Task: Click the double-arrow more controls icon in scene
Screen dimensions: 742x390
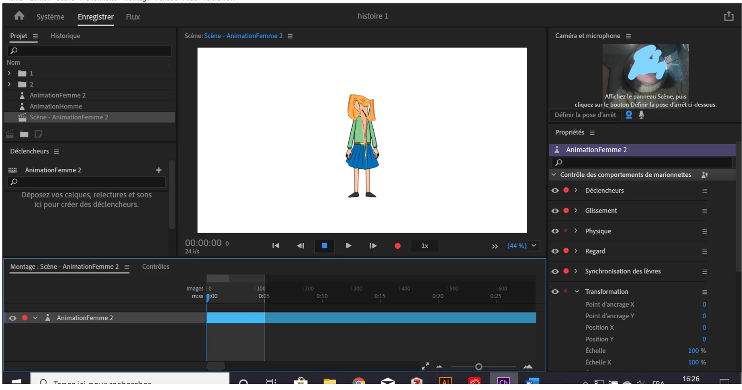Action: [x=495, y=246]
